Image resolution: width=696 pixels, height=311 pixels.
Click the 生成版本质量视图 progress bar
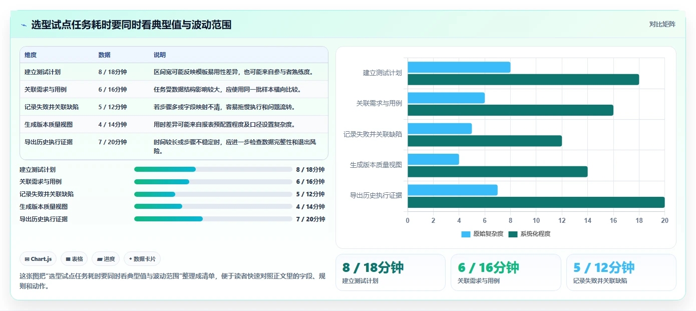tap(213, 206)
